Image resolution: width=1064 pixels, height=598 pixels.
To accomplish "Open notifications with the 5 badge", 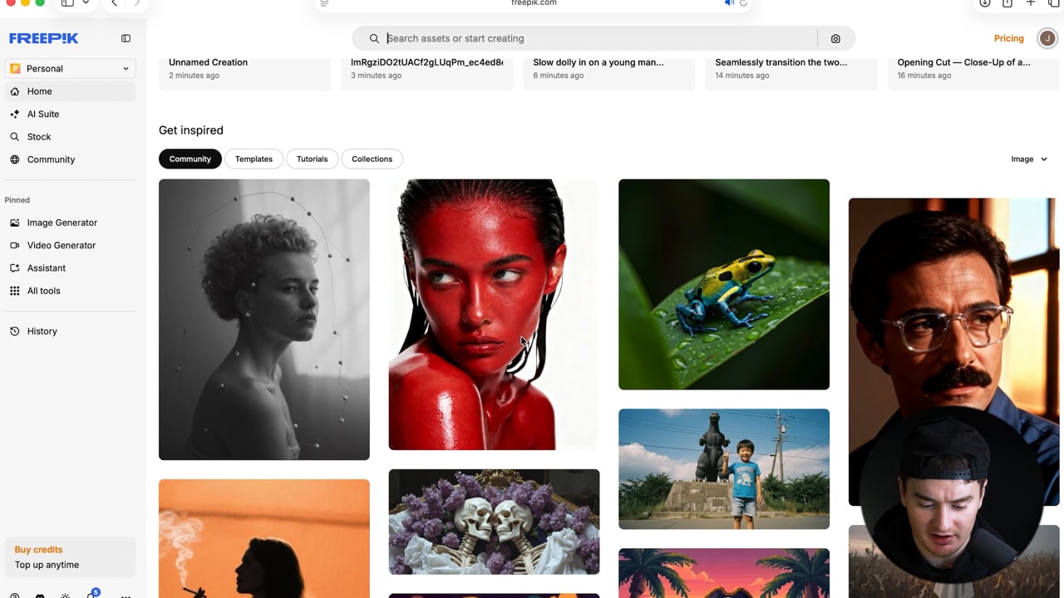I will pyautogui.click(x=91, y=595).
